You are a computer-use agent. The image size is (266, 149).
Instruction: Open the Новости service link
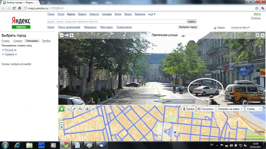coord(94,14)
